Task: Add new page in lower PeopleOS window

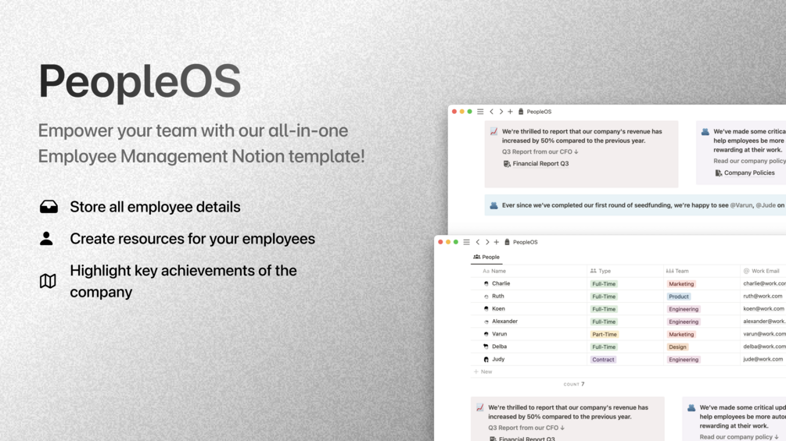Action: point(497,242)
